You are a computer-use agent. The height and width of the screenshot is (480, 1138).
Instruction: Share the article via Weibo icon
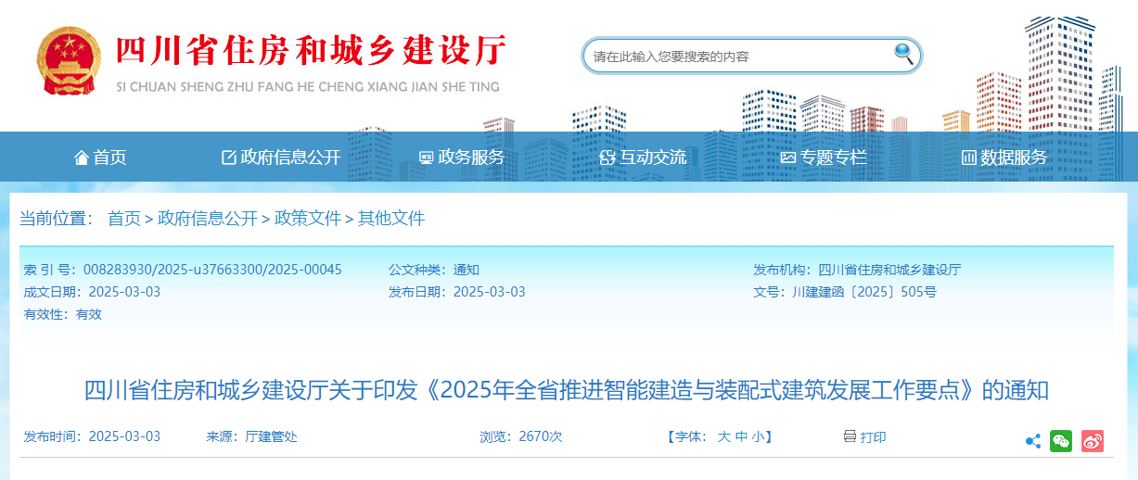pos(1093,441)
